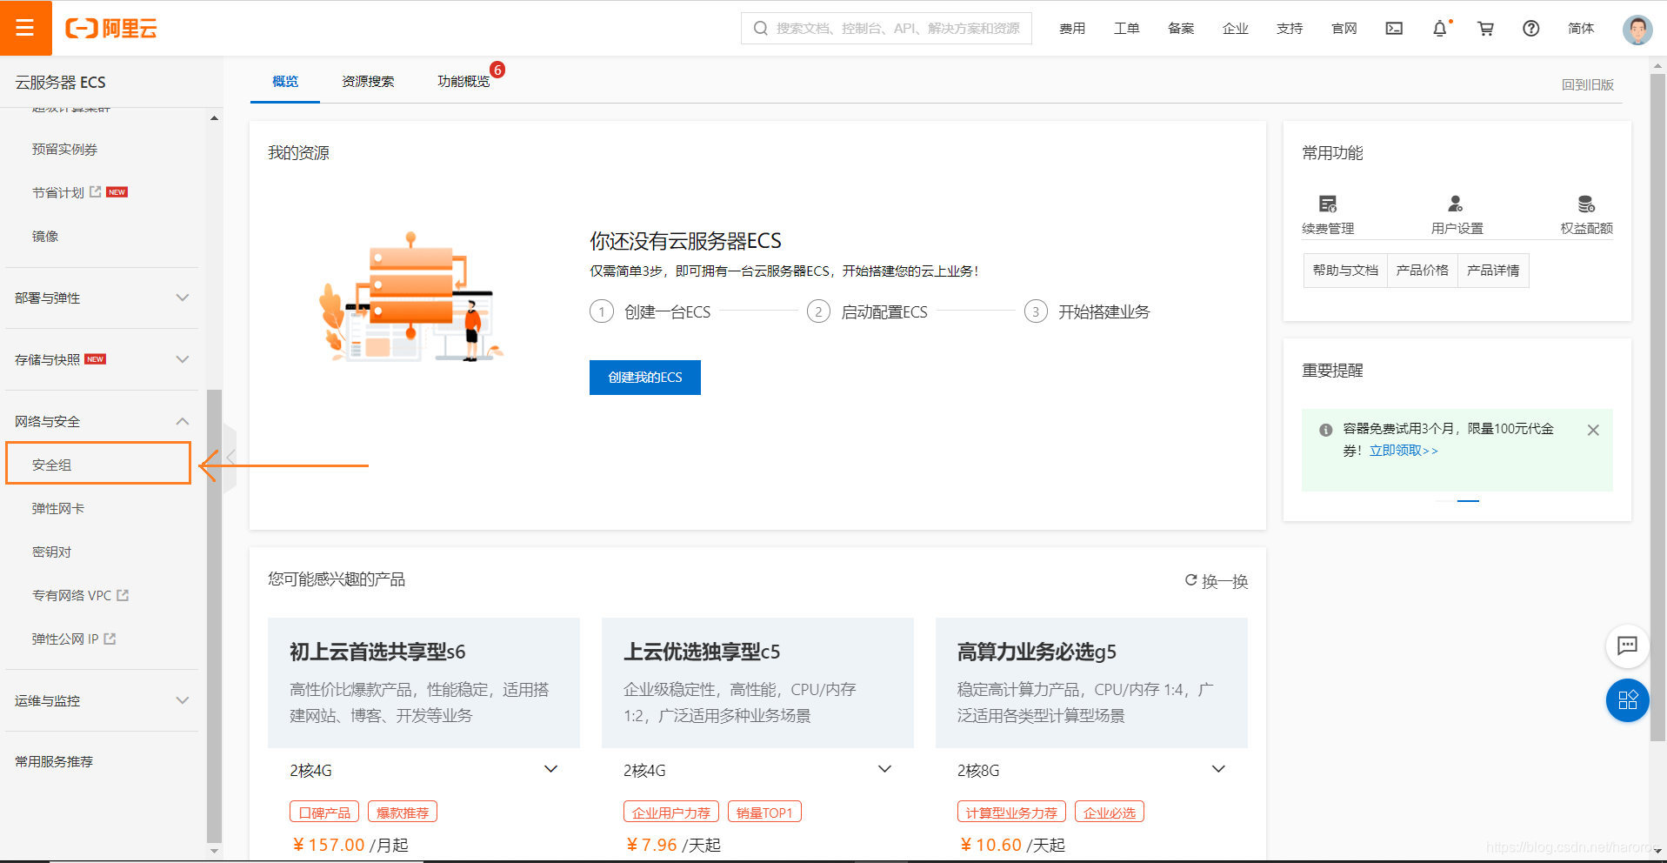Switch to the 概览 tab

pos(285,81)
